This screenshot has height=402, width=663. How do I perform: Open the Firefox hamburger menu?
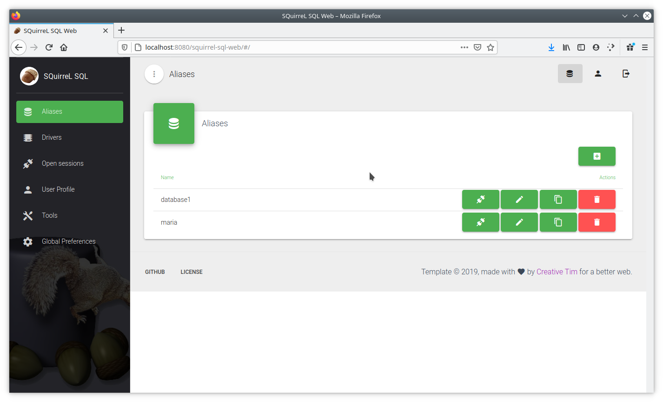[644, 47]
